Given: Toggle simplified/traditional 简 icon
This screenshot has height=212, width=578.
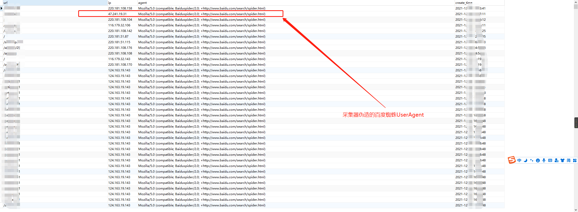Looking at the screenshot, I should (x=569, y=160).
